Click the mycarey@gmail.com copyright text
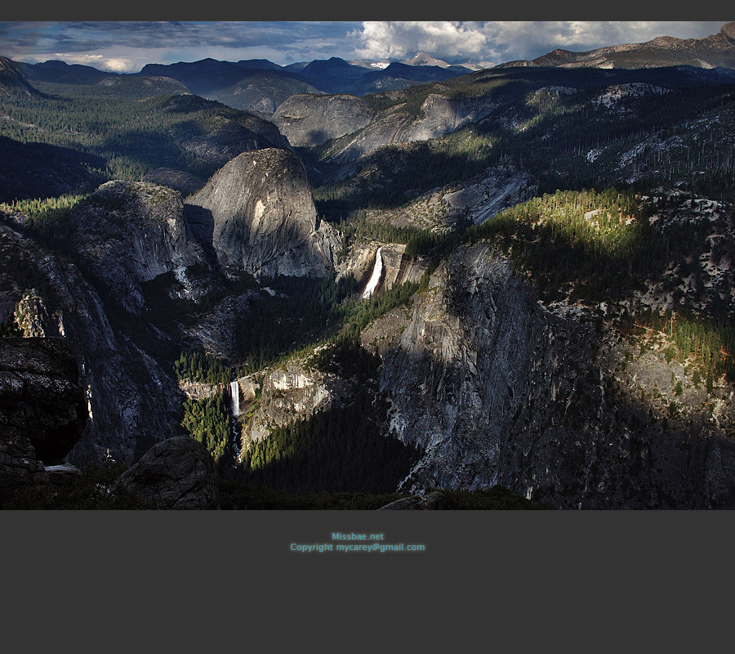Image resolution: width=735 pixels, height=654 pixels. click(x=357, y=547)
